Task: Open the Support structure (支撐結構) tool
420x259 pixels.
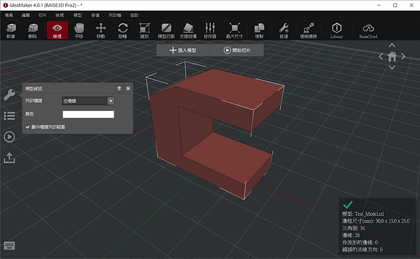Action: [x=188, y=31]
